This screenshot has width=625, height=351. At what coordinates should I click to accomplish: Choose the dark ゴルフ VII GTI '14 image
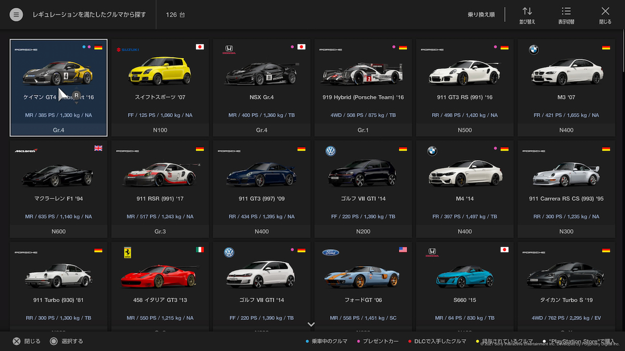362,174
